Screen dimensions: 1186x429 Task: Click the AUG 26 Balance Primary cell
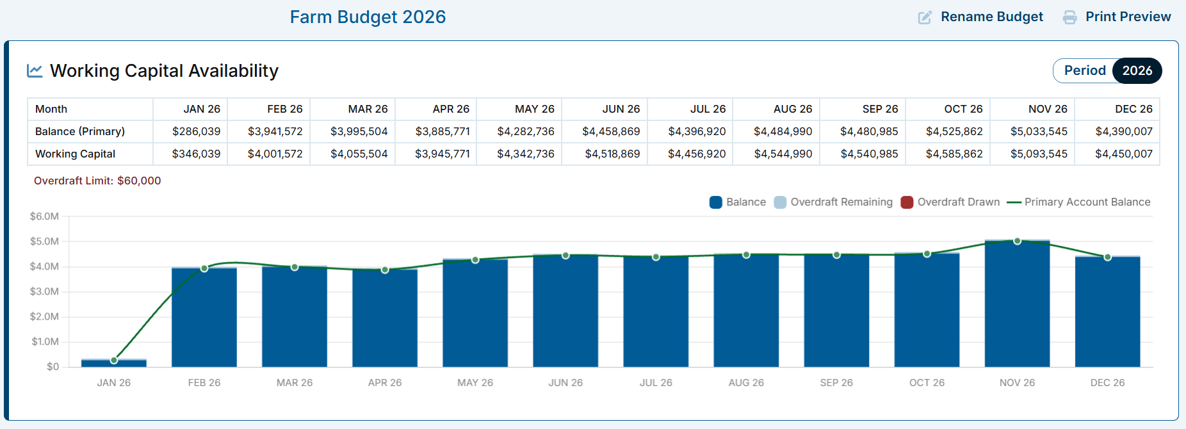click(776, 131)
